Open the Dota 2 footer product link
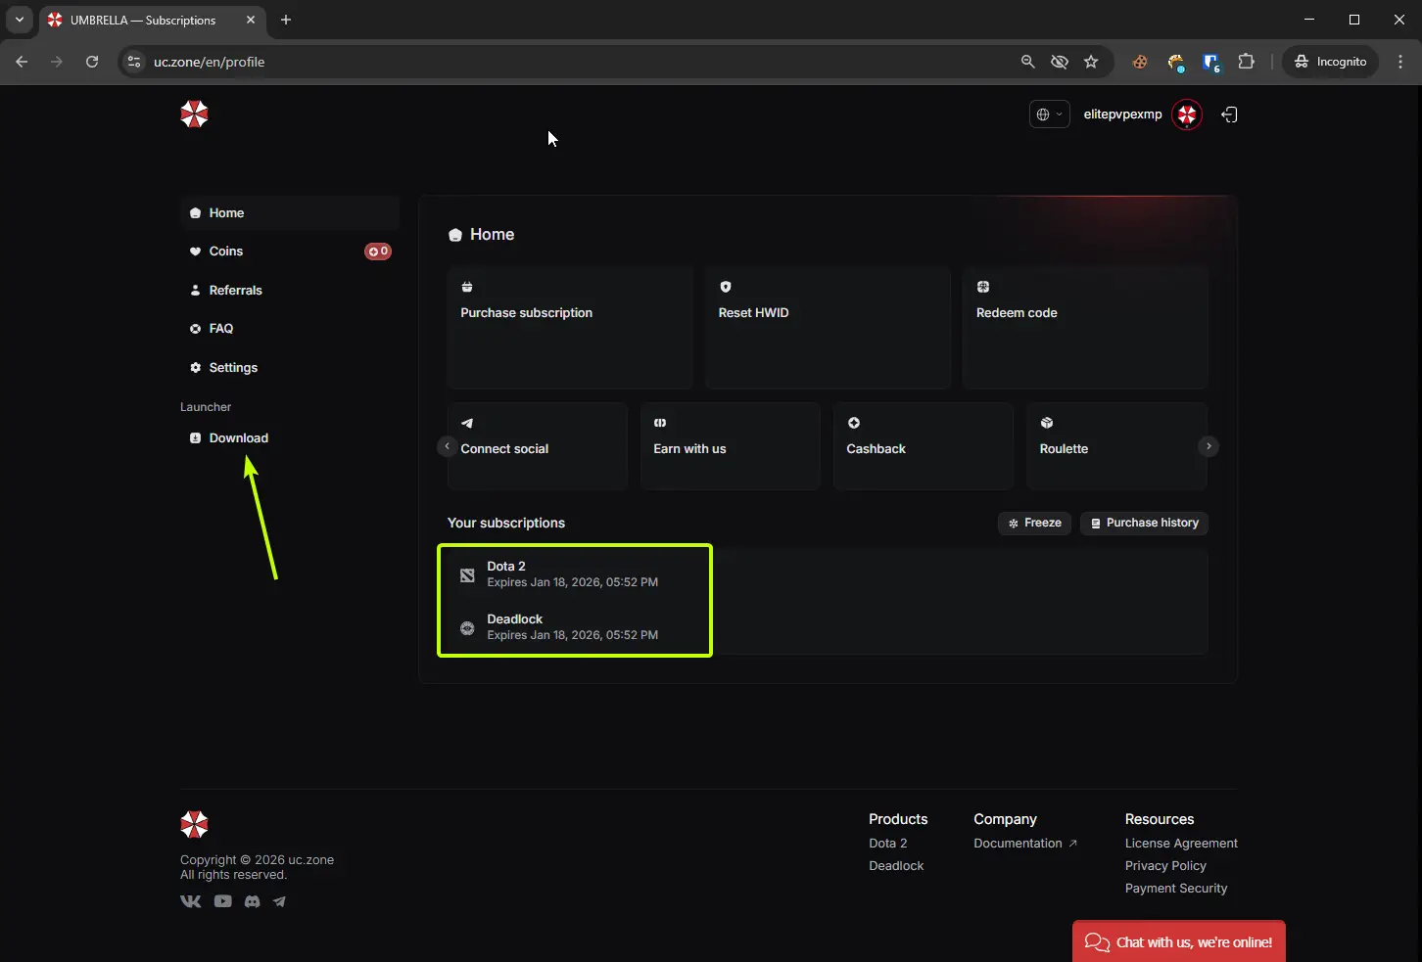Screen dimensions: 1422x962 (888, 844)
